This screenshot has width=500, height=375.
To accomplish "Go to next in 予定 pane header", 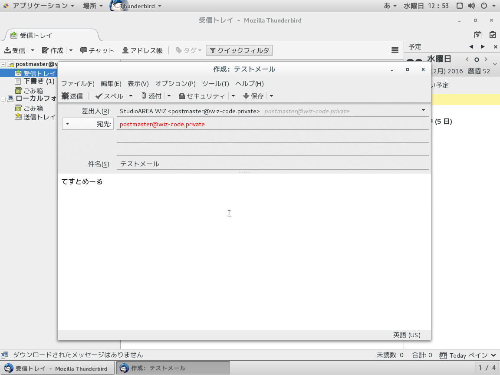I will click(x=483, y=47).
